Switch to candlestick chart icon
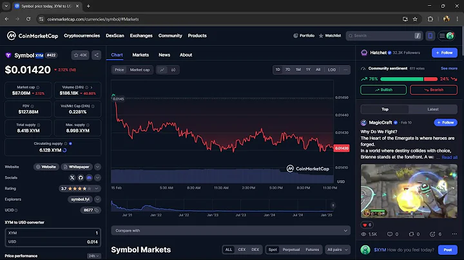The width and height of the screenshot is (464, 260). pos(173,70)
